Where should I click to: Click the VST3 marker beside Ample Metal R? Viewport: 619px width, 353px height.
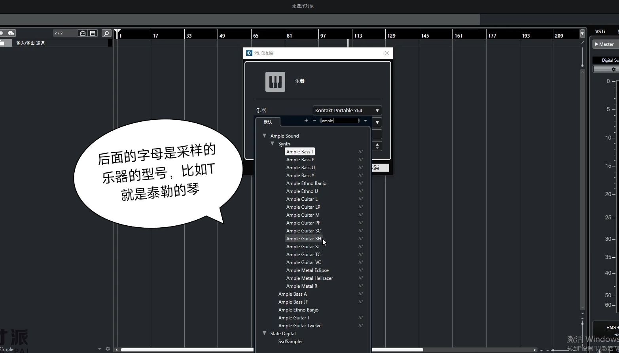click(x=361, y=286)
